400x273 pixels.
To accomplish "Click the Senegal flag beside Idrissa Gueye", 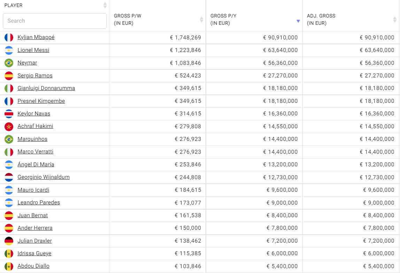I will click(x=9, y=253).
